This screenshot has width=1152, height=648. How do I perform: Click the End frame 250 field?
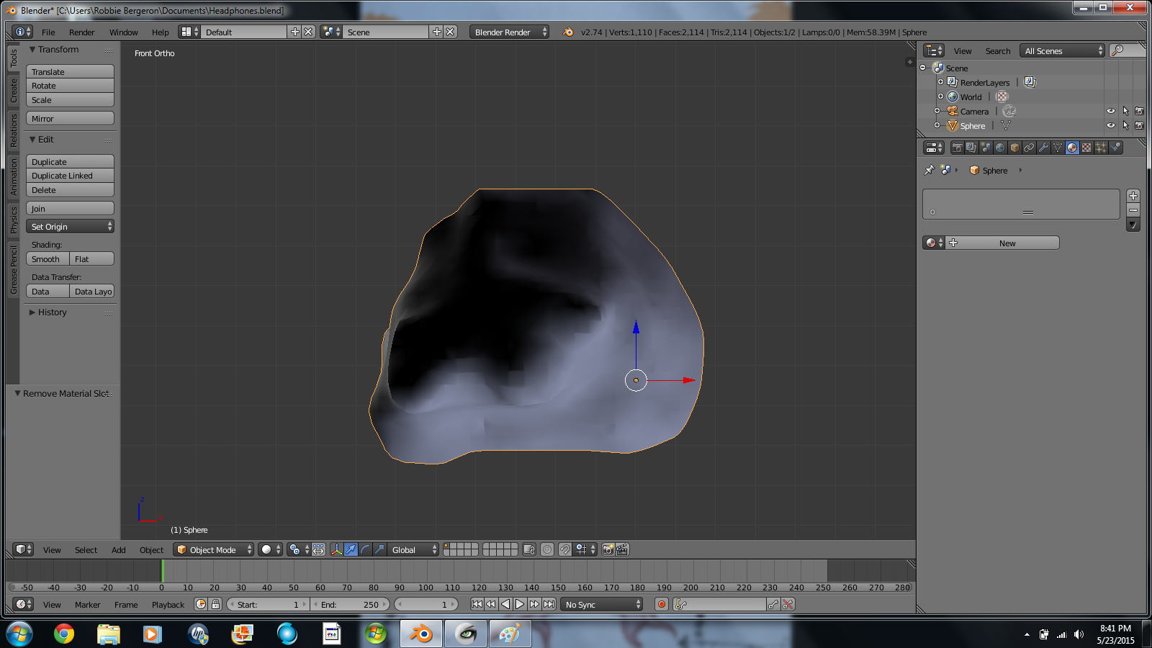[351, 604]
